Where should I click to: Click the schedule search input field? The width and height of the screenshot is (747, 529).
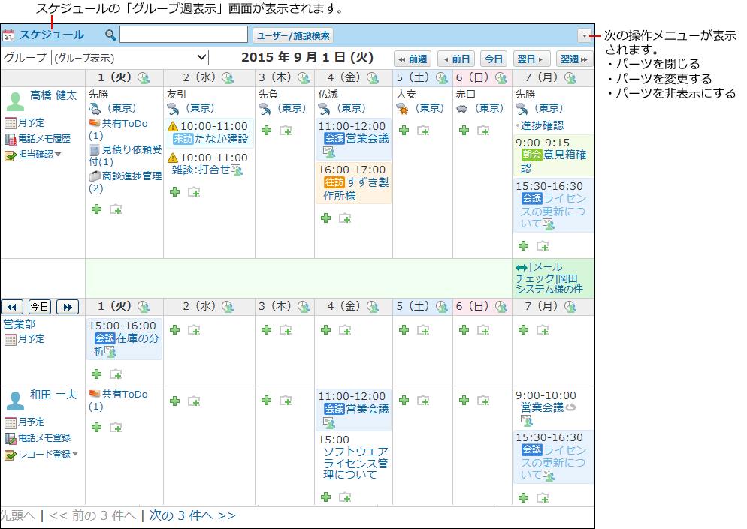(x=183, y=35)
